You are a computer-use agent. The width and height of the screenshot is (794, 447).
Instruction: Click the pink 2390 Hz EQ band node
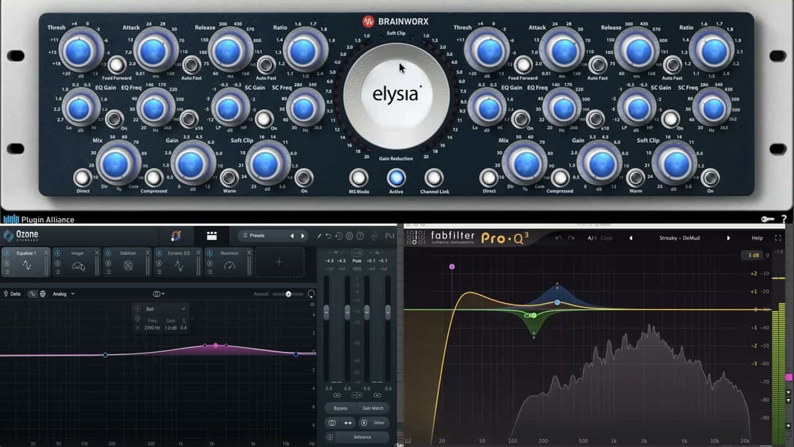(x=215, y=345)
